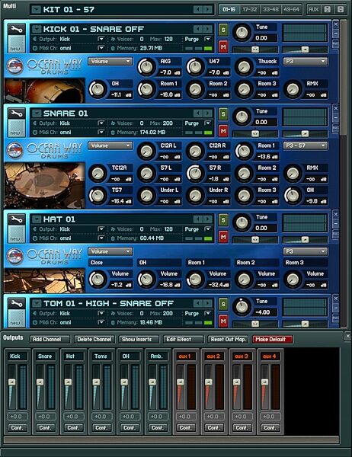Expand KIT 01 - 57 multi menu arrow

[x=36, y=10]
